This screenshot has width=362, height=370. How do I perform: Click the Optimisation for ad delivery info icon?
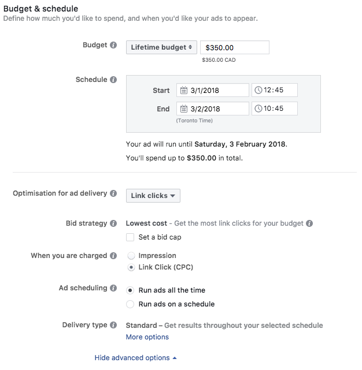click(113, 194)
